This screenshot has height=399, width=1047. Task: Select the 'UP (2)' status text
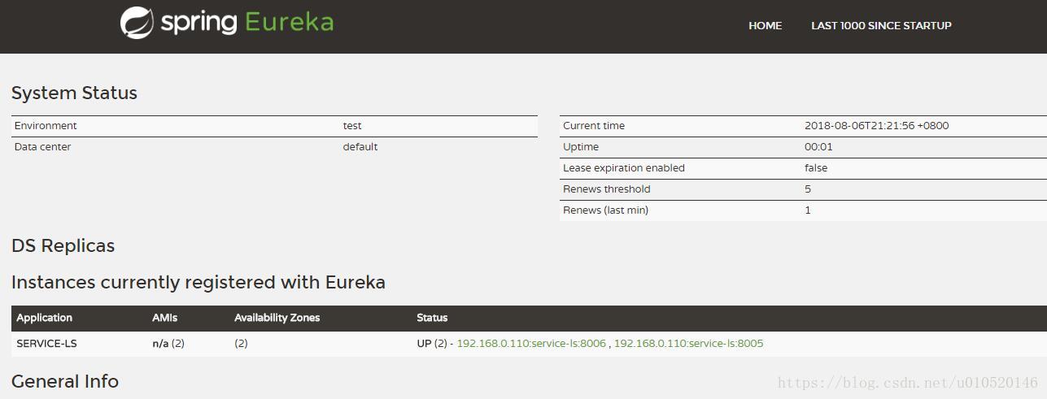pos(432,344)
